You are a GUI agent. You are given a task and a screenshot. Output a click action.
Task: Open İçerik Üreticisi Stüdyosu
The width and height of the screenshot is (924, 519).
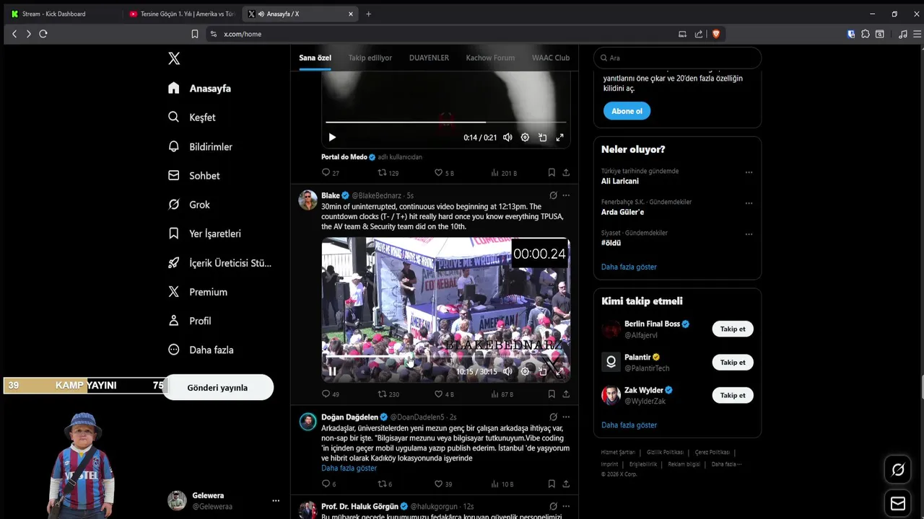coord(219,263)
